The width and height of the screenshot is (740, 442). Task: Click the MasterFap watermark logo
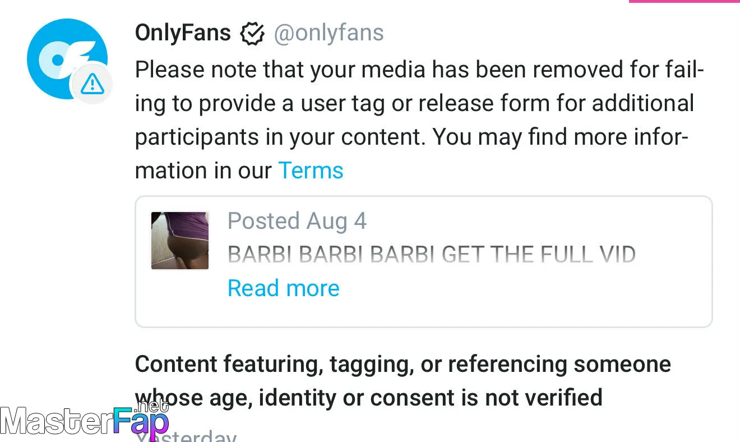(x=84, y=422)
